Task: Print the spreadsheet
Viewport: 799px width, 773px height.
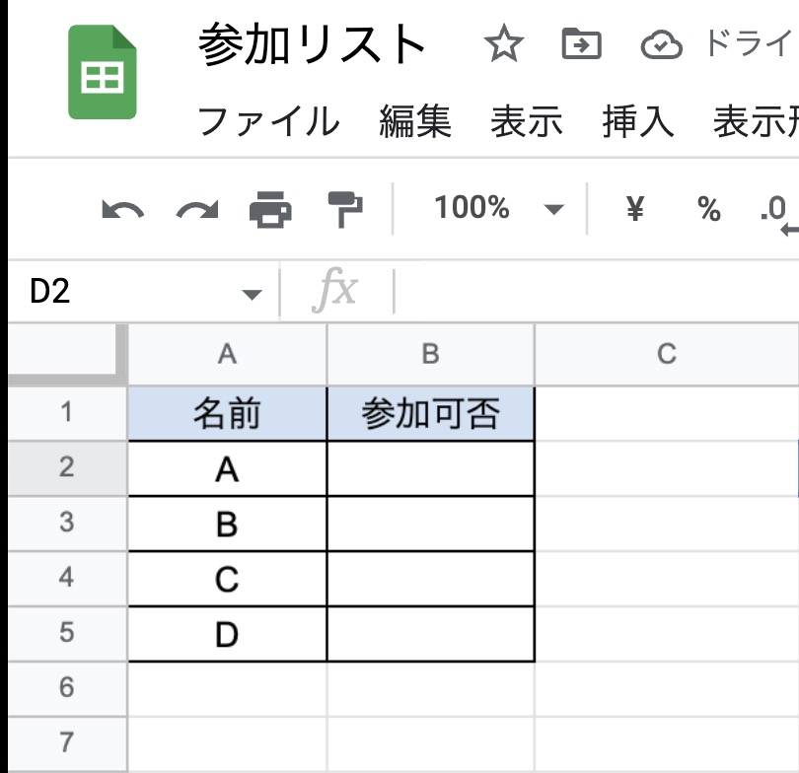Action: tap(270, 209)
